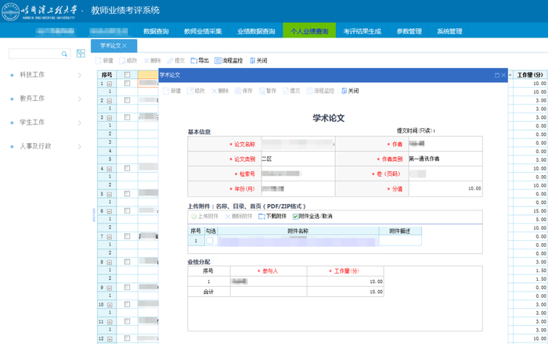Image resolution: width=548 pixels, height=344 pixels.
Task: Open 系统管理 in the navigation bar
Action: coord(449,32)
